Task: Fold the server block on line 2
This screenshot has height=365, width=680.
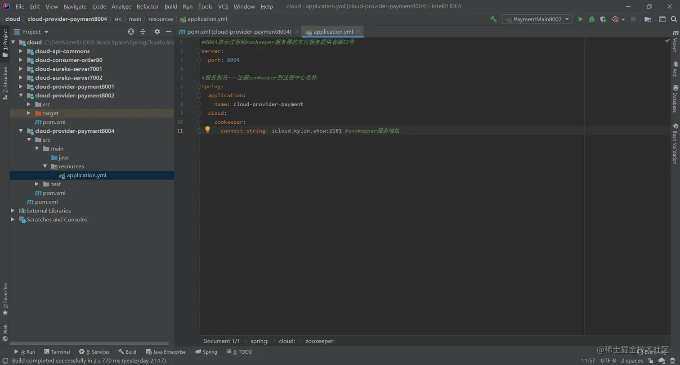Action: [199, 51]
